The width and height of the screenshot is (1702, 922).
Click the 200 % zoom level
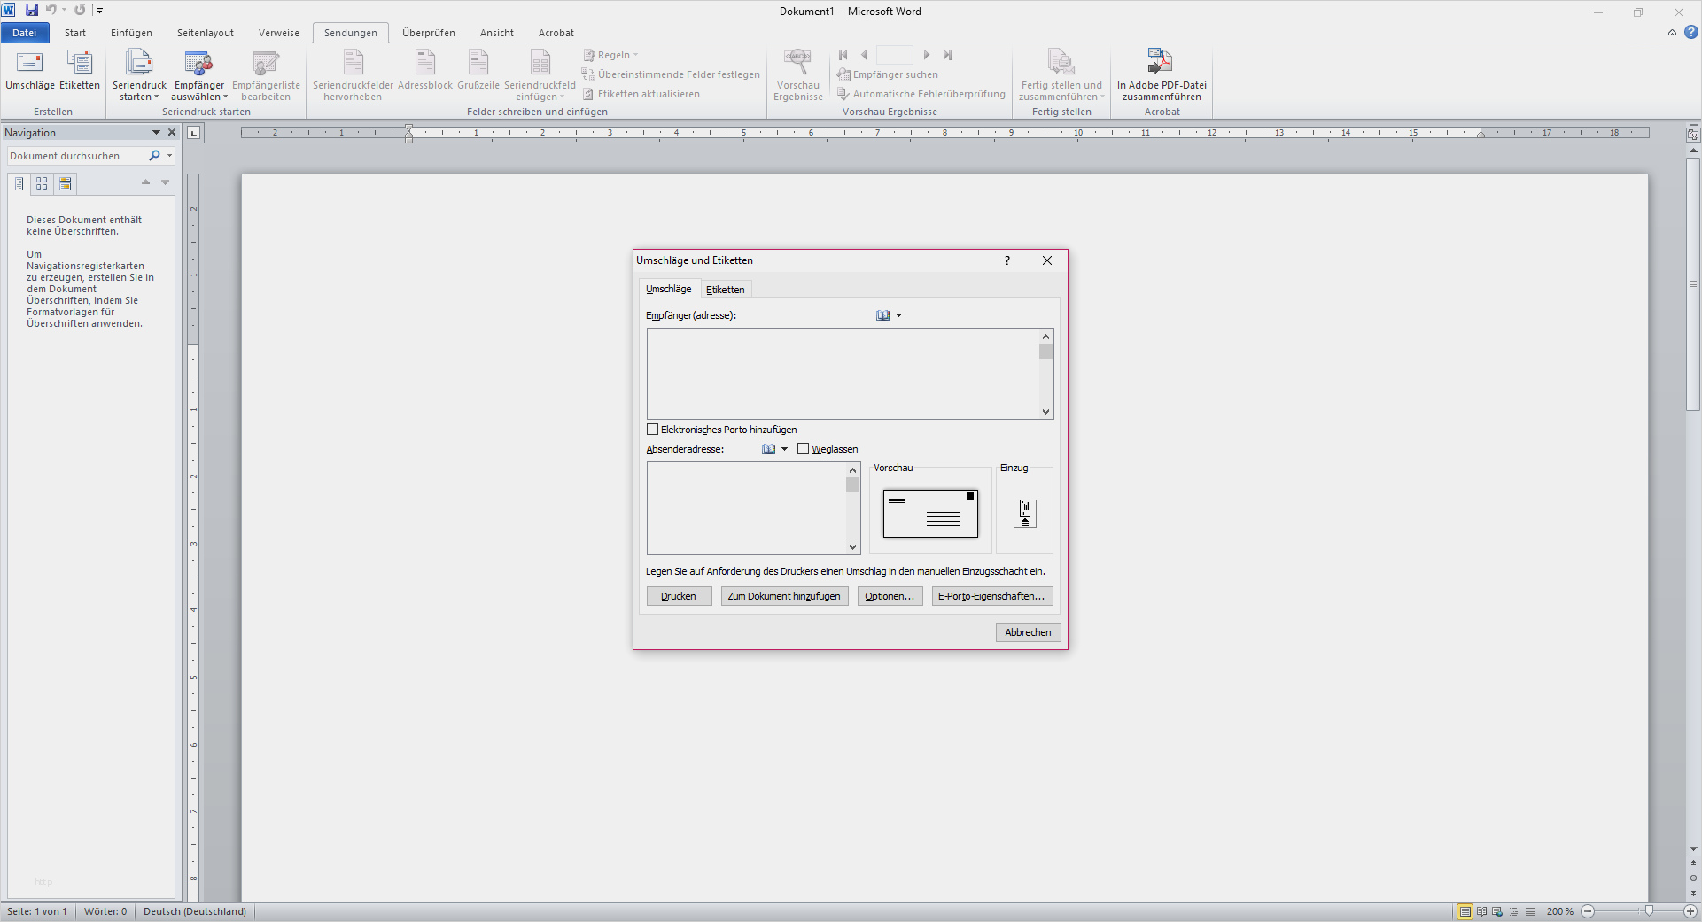[1559, 911]
